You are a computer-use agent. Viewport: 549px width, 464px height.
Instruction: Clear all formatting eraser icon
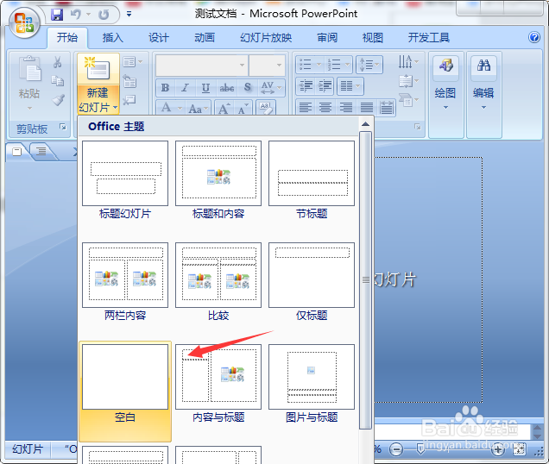click(265, 108)
